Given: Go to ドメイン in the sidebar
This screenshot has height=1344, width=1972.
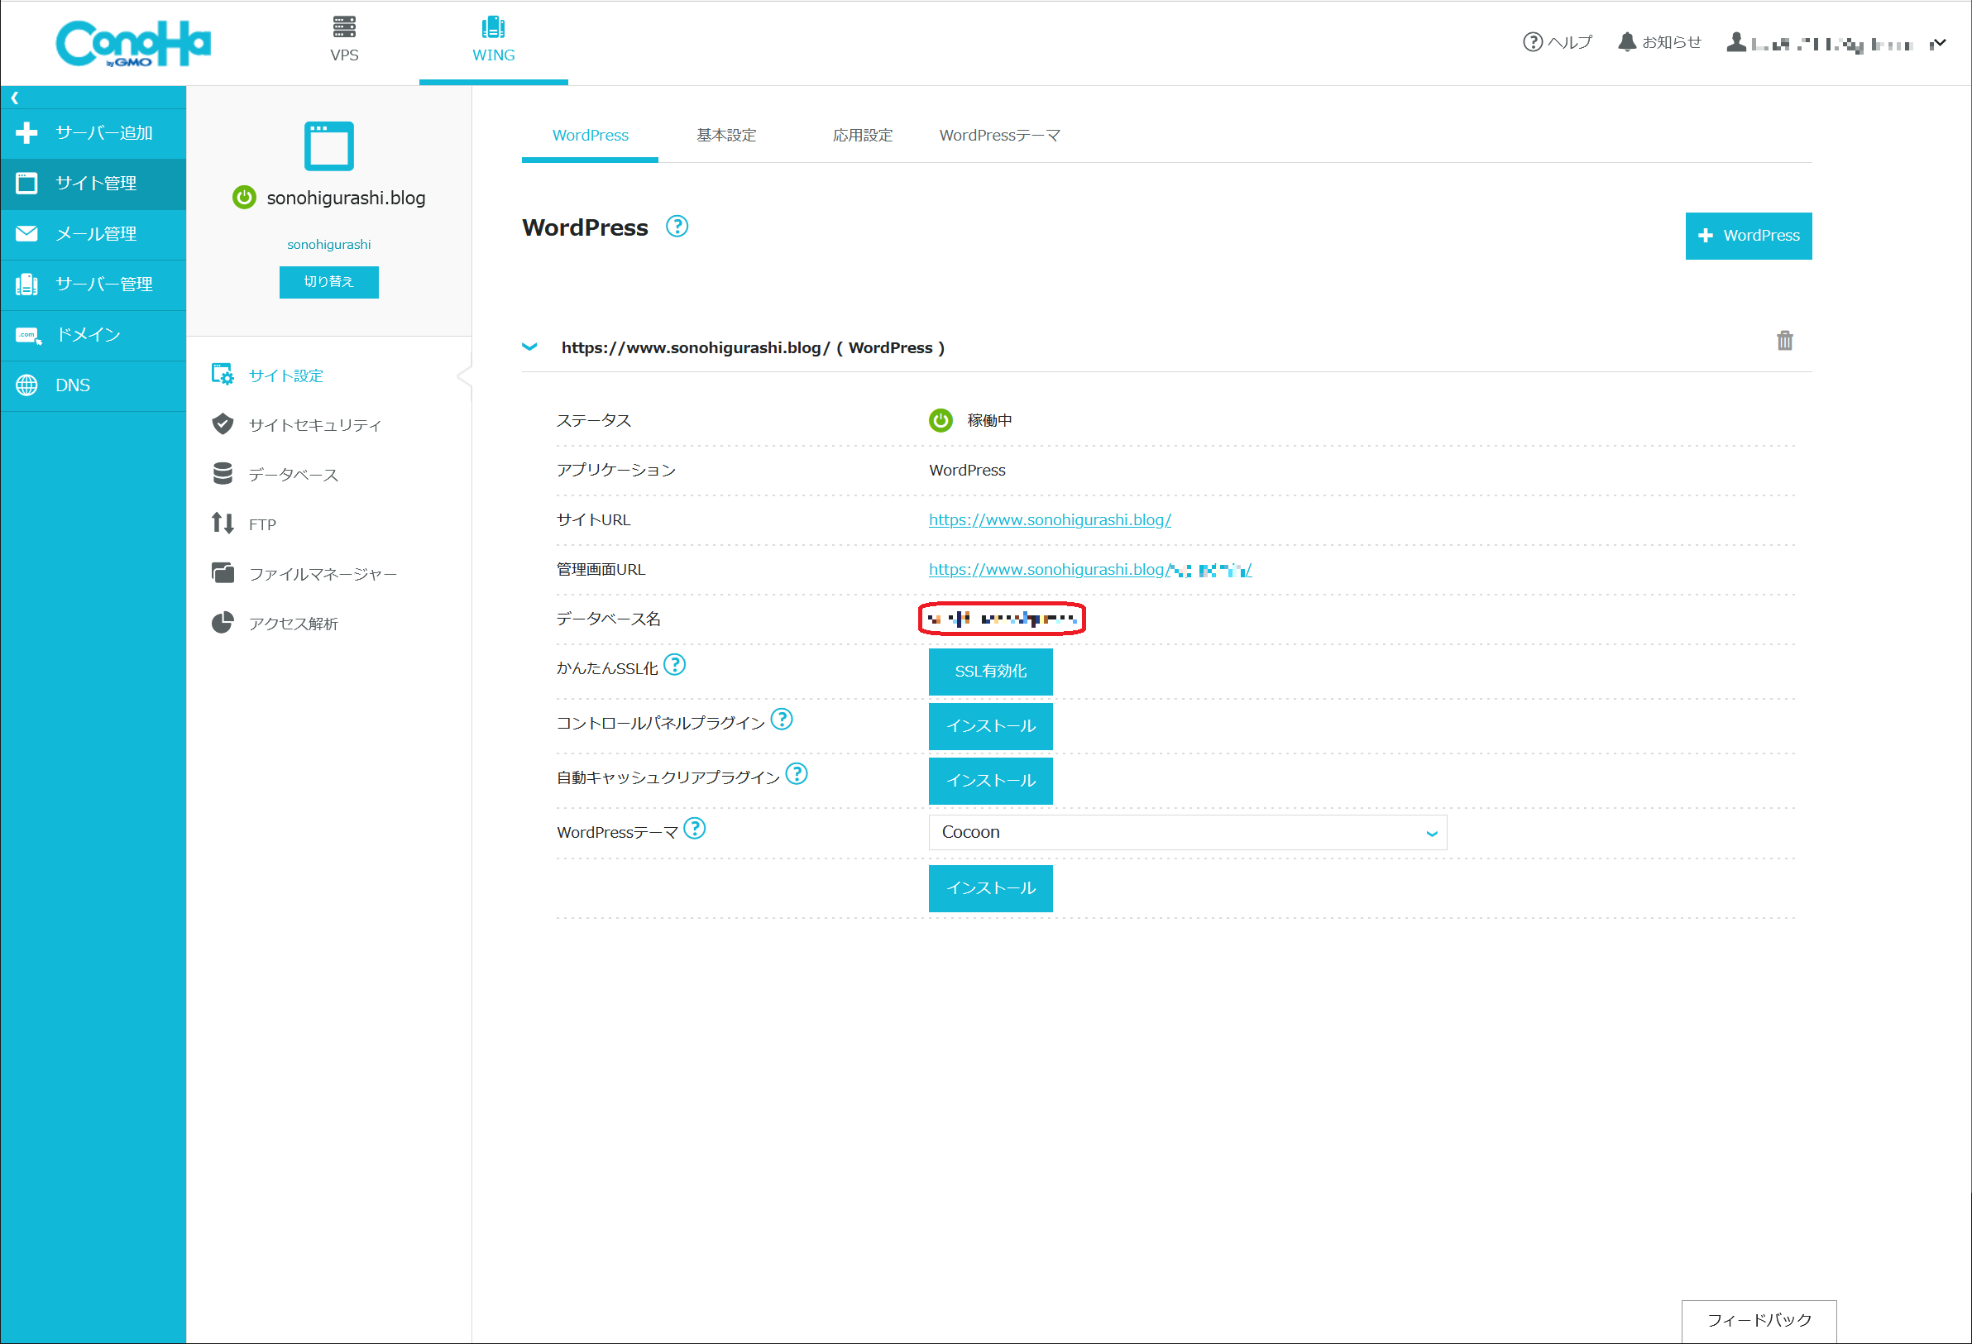Looking at the screenshot, I should (x=93, y=335).
